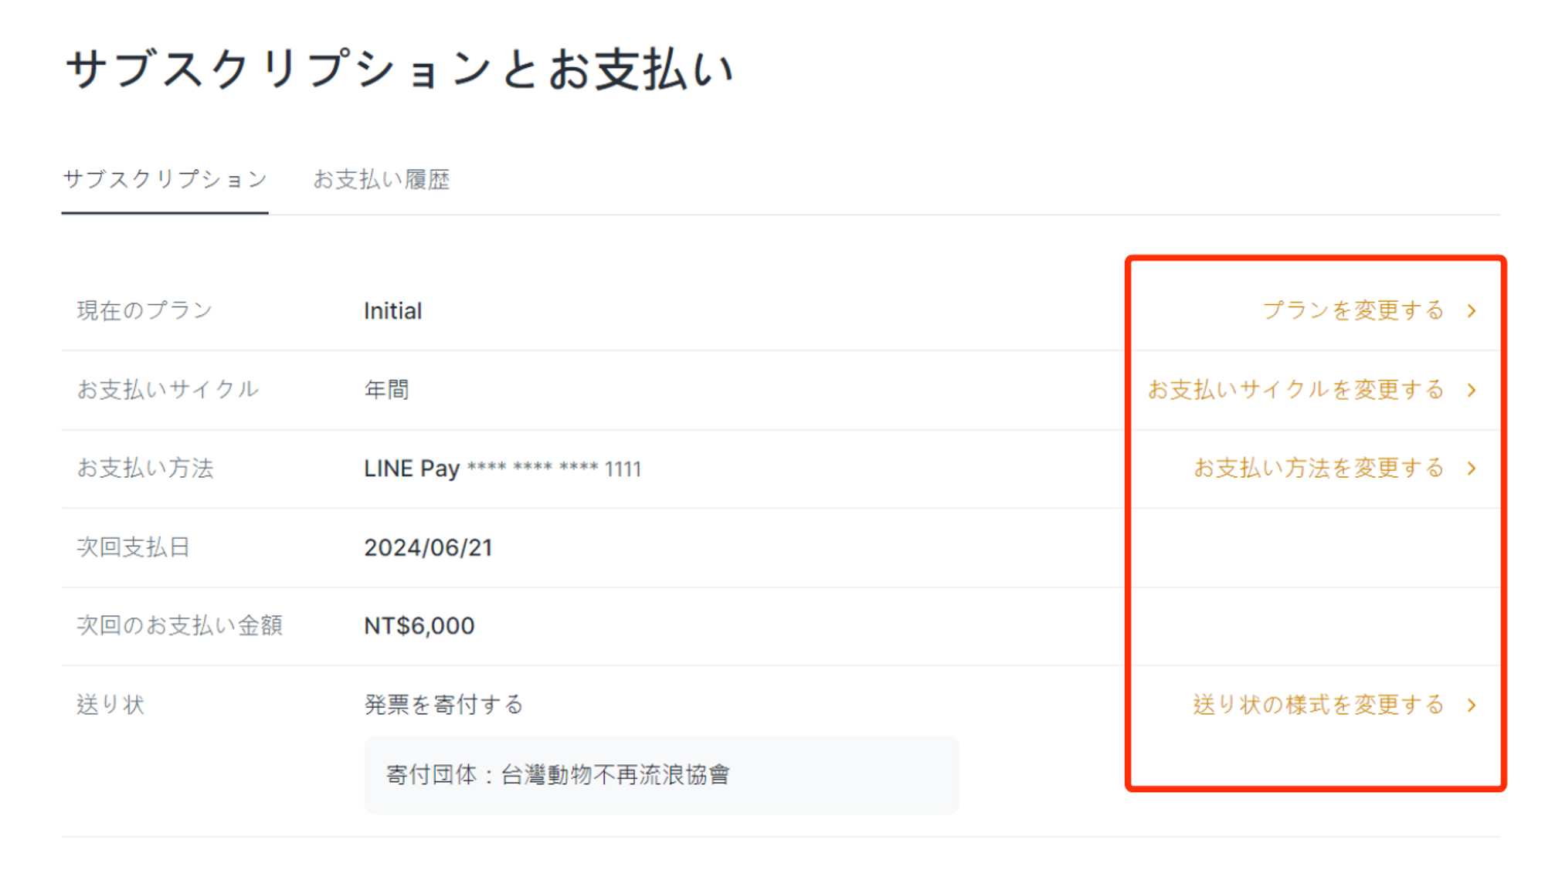This screenshot has height=880, width=1545.
Task: Click the 現在のプラン row label
Action: tap(144, 311)
